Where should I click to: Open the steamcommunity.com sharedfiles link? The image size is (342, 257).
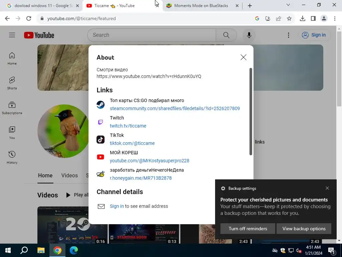click(175, 108)
